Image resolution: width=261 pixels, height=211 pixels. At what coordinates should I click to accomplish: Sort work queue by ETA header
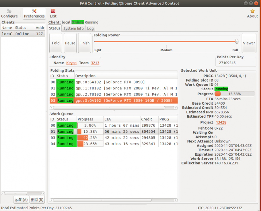(x=122, y=119)
